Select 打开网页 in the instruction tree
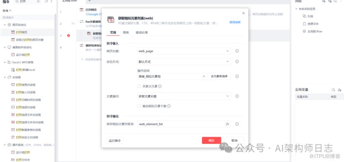 22,32
